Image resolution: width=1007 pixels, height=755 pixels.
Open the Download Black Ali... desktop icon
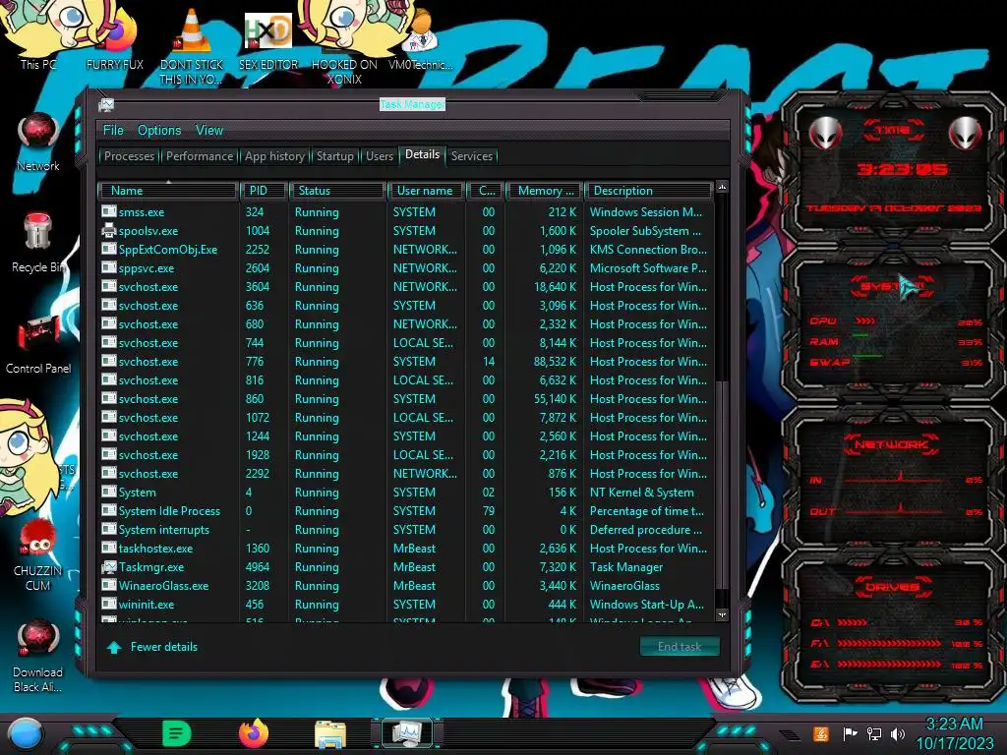click(38, 656)
